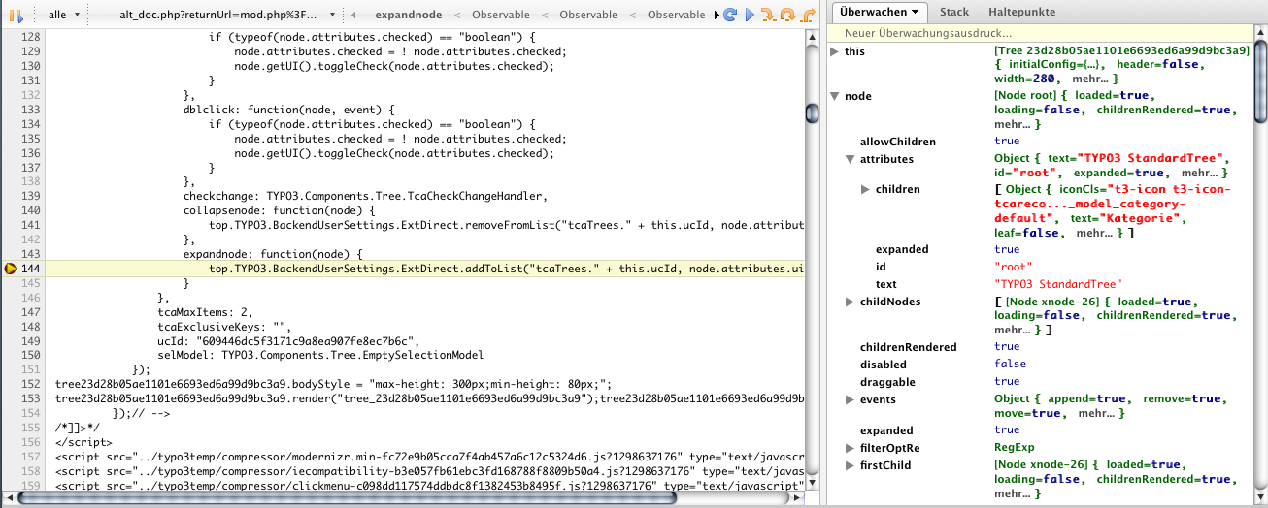Click the 'Neuer Überwachungsausdruck...' watch input
Screen dimensions: 1268x508
coord(1039,34)
